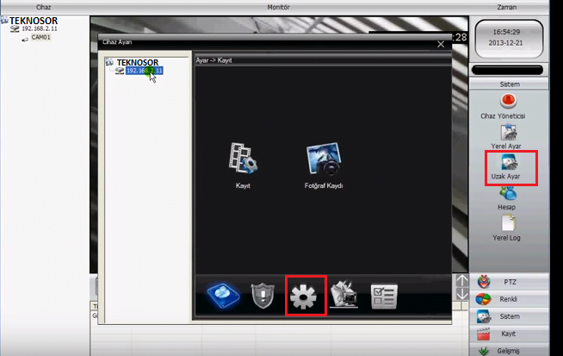Screen dimensions: 563x356
Task: Open Cihaz Yöneticisi device manager
Action: (x=507, y=104)
